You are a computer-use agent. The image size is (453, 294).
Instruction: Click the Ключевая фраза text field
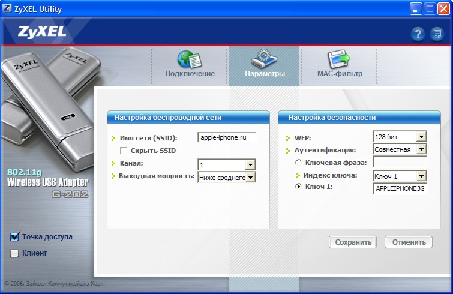click(x=400, y=162)
